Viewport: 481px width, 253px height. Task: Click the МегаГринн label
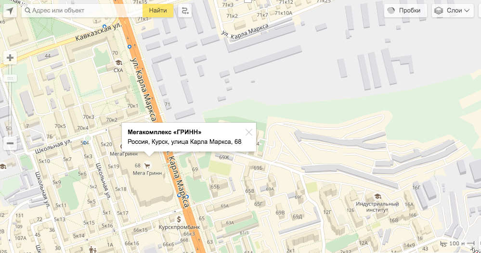pos(124,154)
